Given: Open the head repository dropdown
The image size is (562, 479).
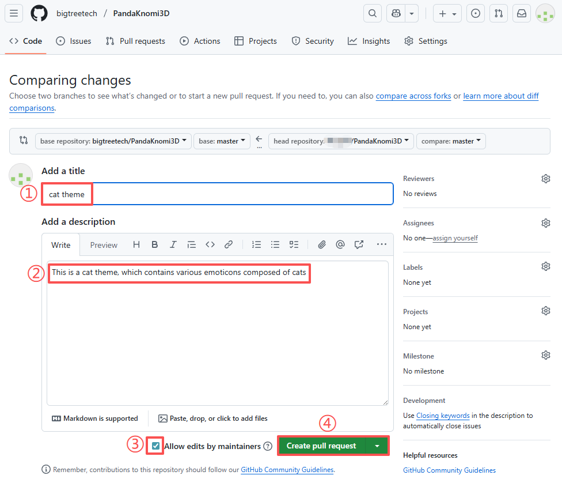Looking at the screenshot, I should point(341,141).
